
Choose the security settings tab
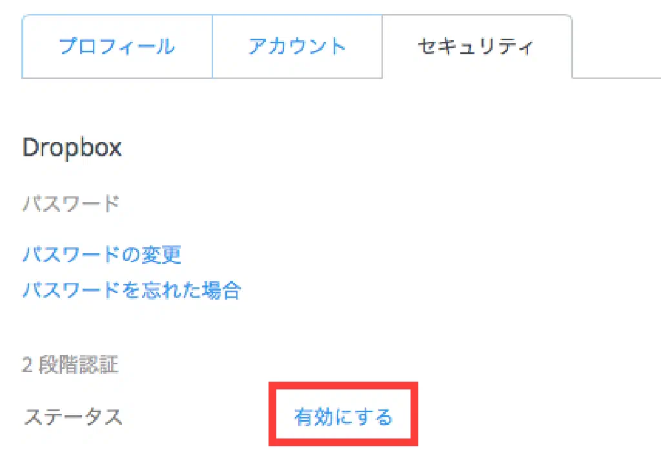[x=476, y=47]
